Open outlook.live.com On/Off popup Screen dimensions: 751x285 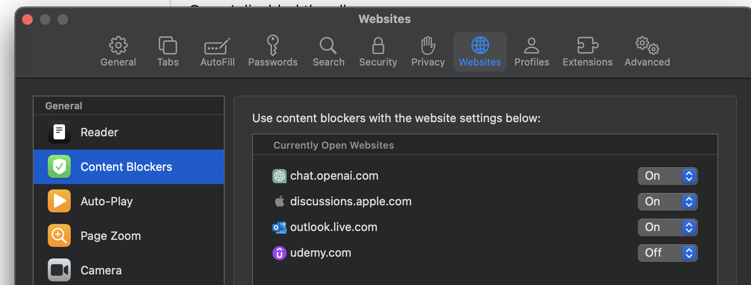pos(667,227)
